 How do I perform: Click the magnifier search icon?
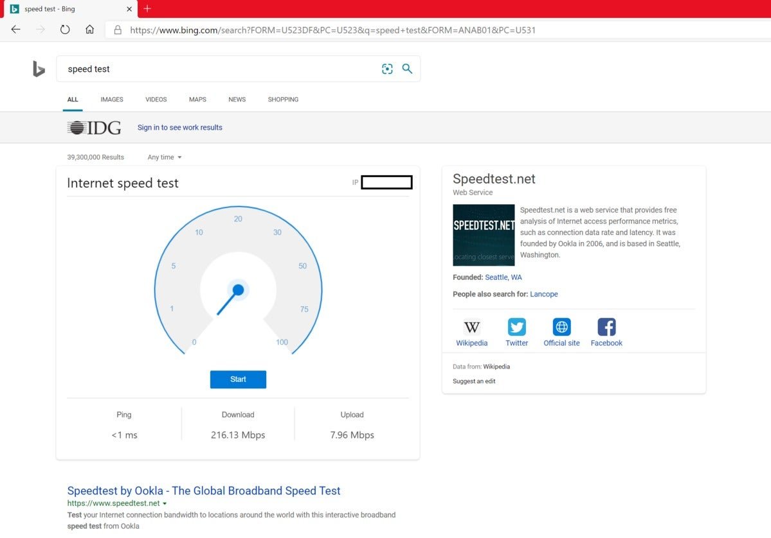pyautogui.click(x=407, y=69)
